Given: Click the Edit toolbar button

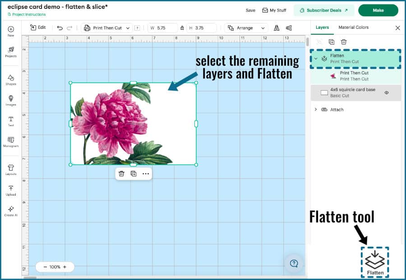Looking at the screenshot, I should coord(38,28).
